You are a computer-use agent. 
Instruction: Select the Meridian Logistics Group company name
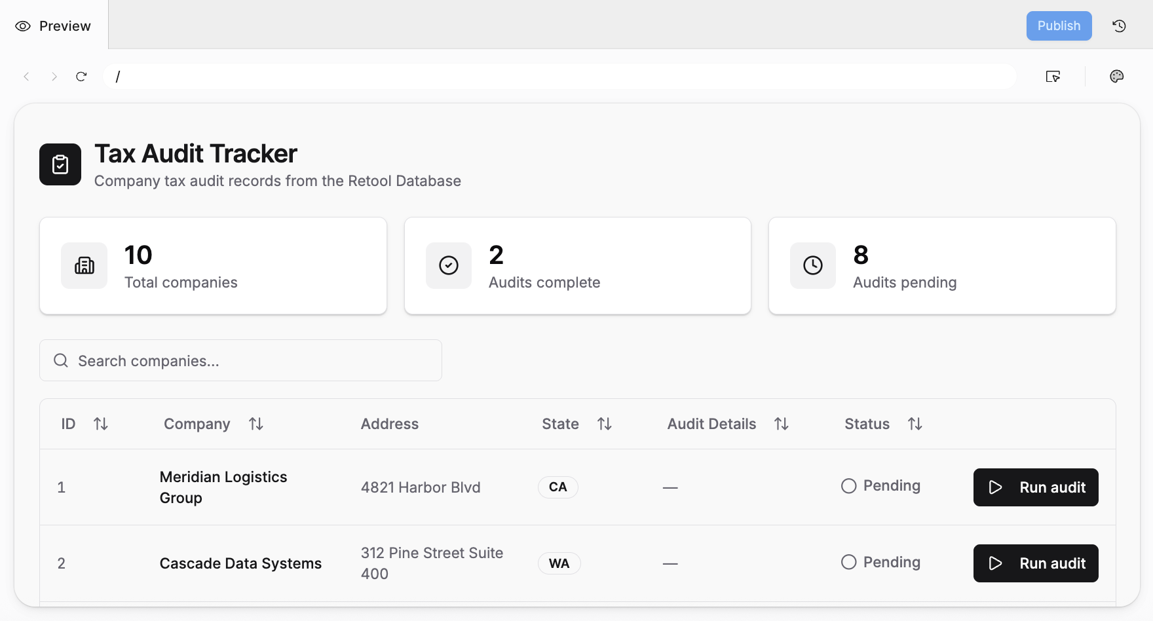pyautogui.click(x=223, y=487)
